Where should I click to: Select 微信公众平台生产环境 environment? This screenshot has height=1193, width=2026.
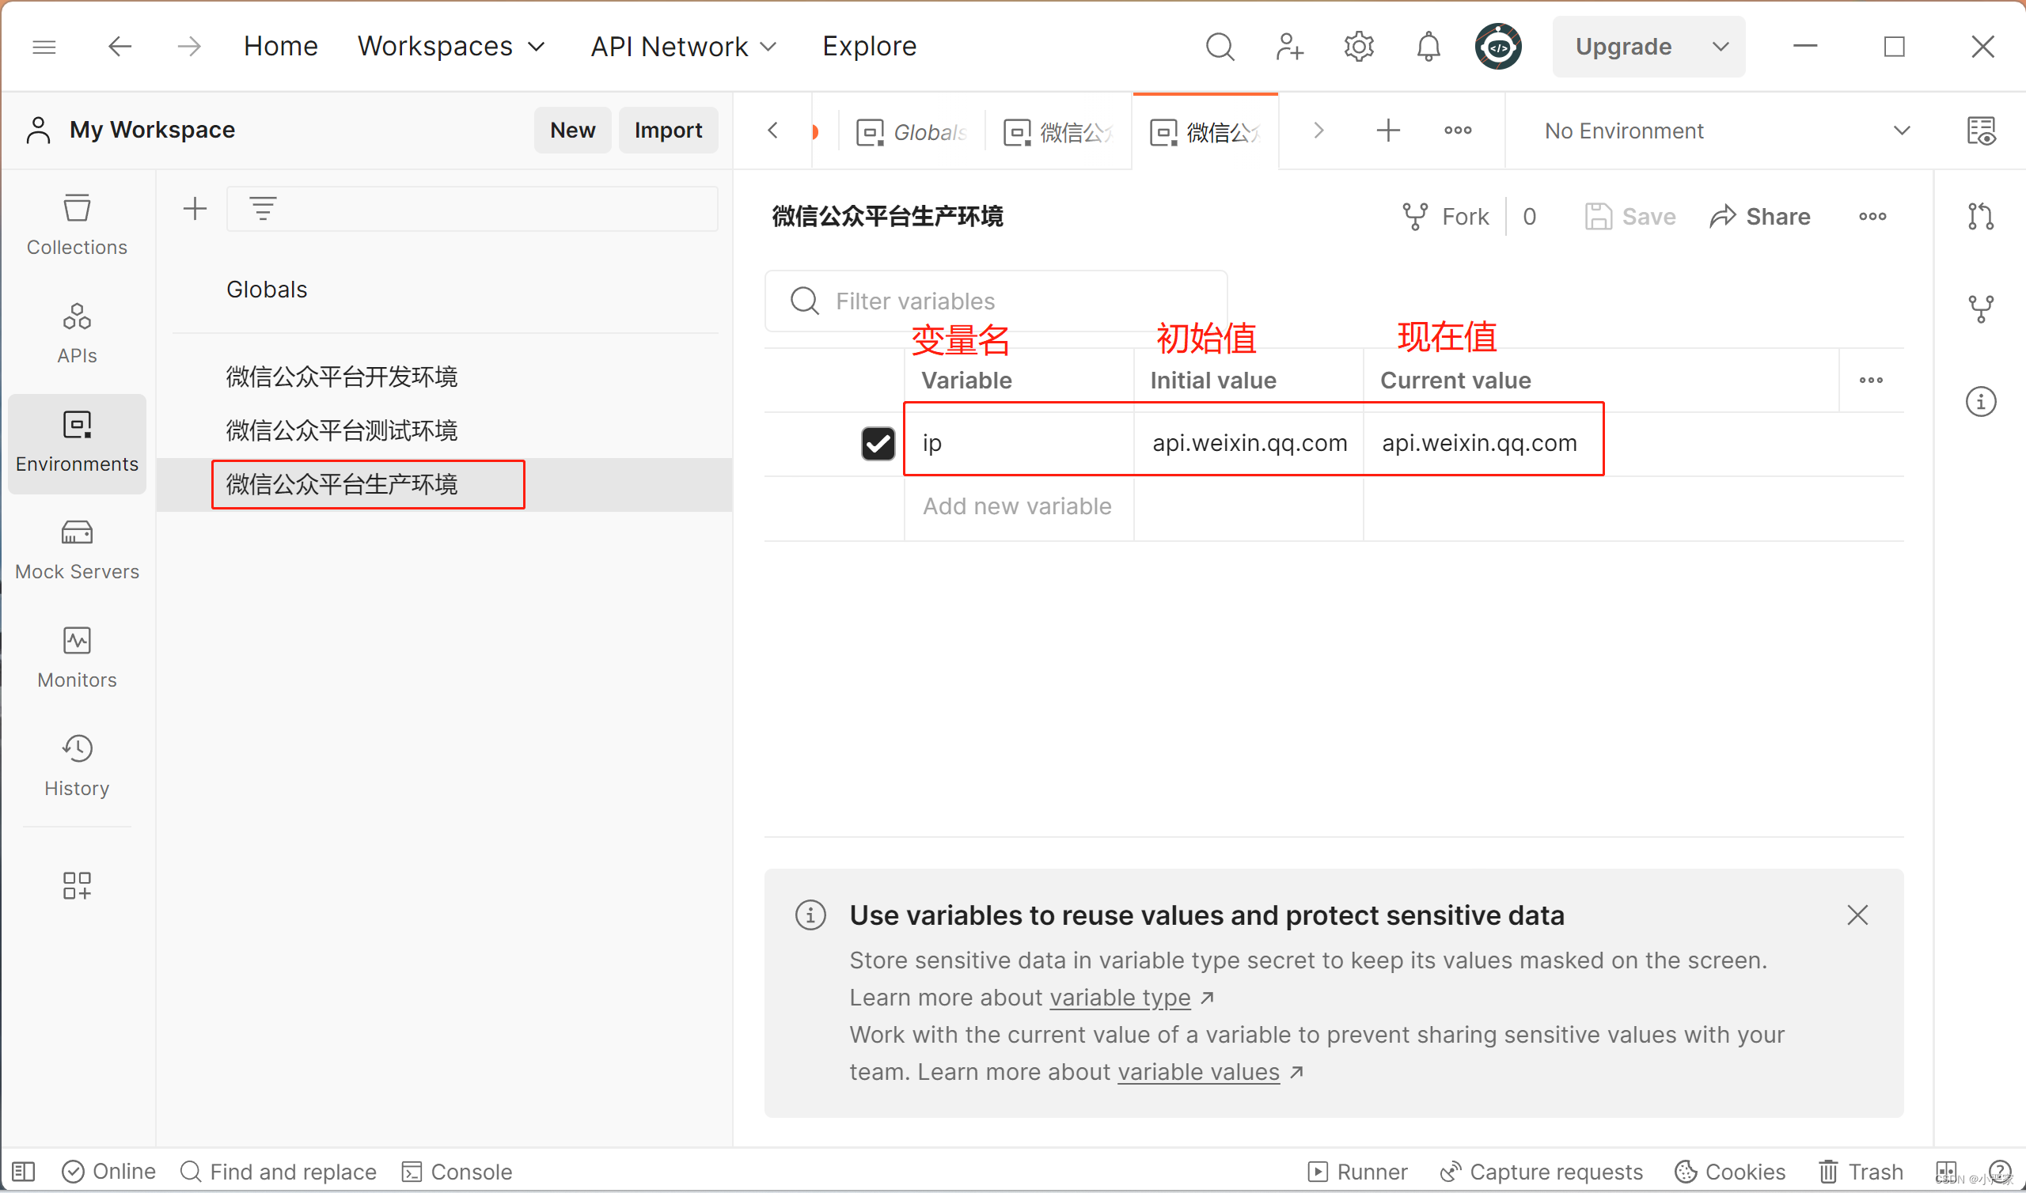point(342,484)
